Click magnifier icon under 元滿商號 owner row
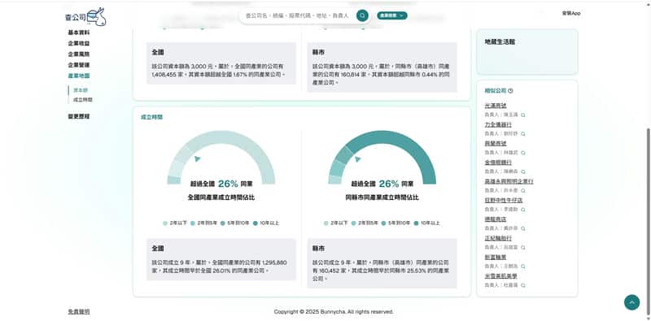 click(x=523, y=115)
